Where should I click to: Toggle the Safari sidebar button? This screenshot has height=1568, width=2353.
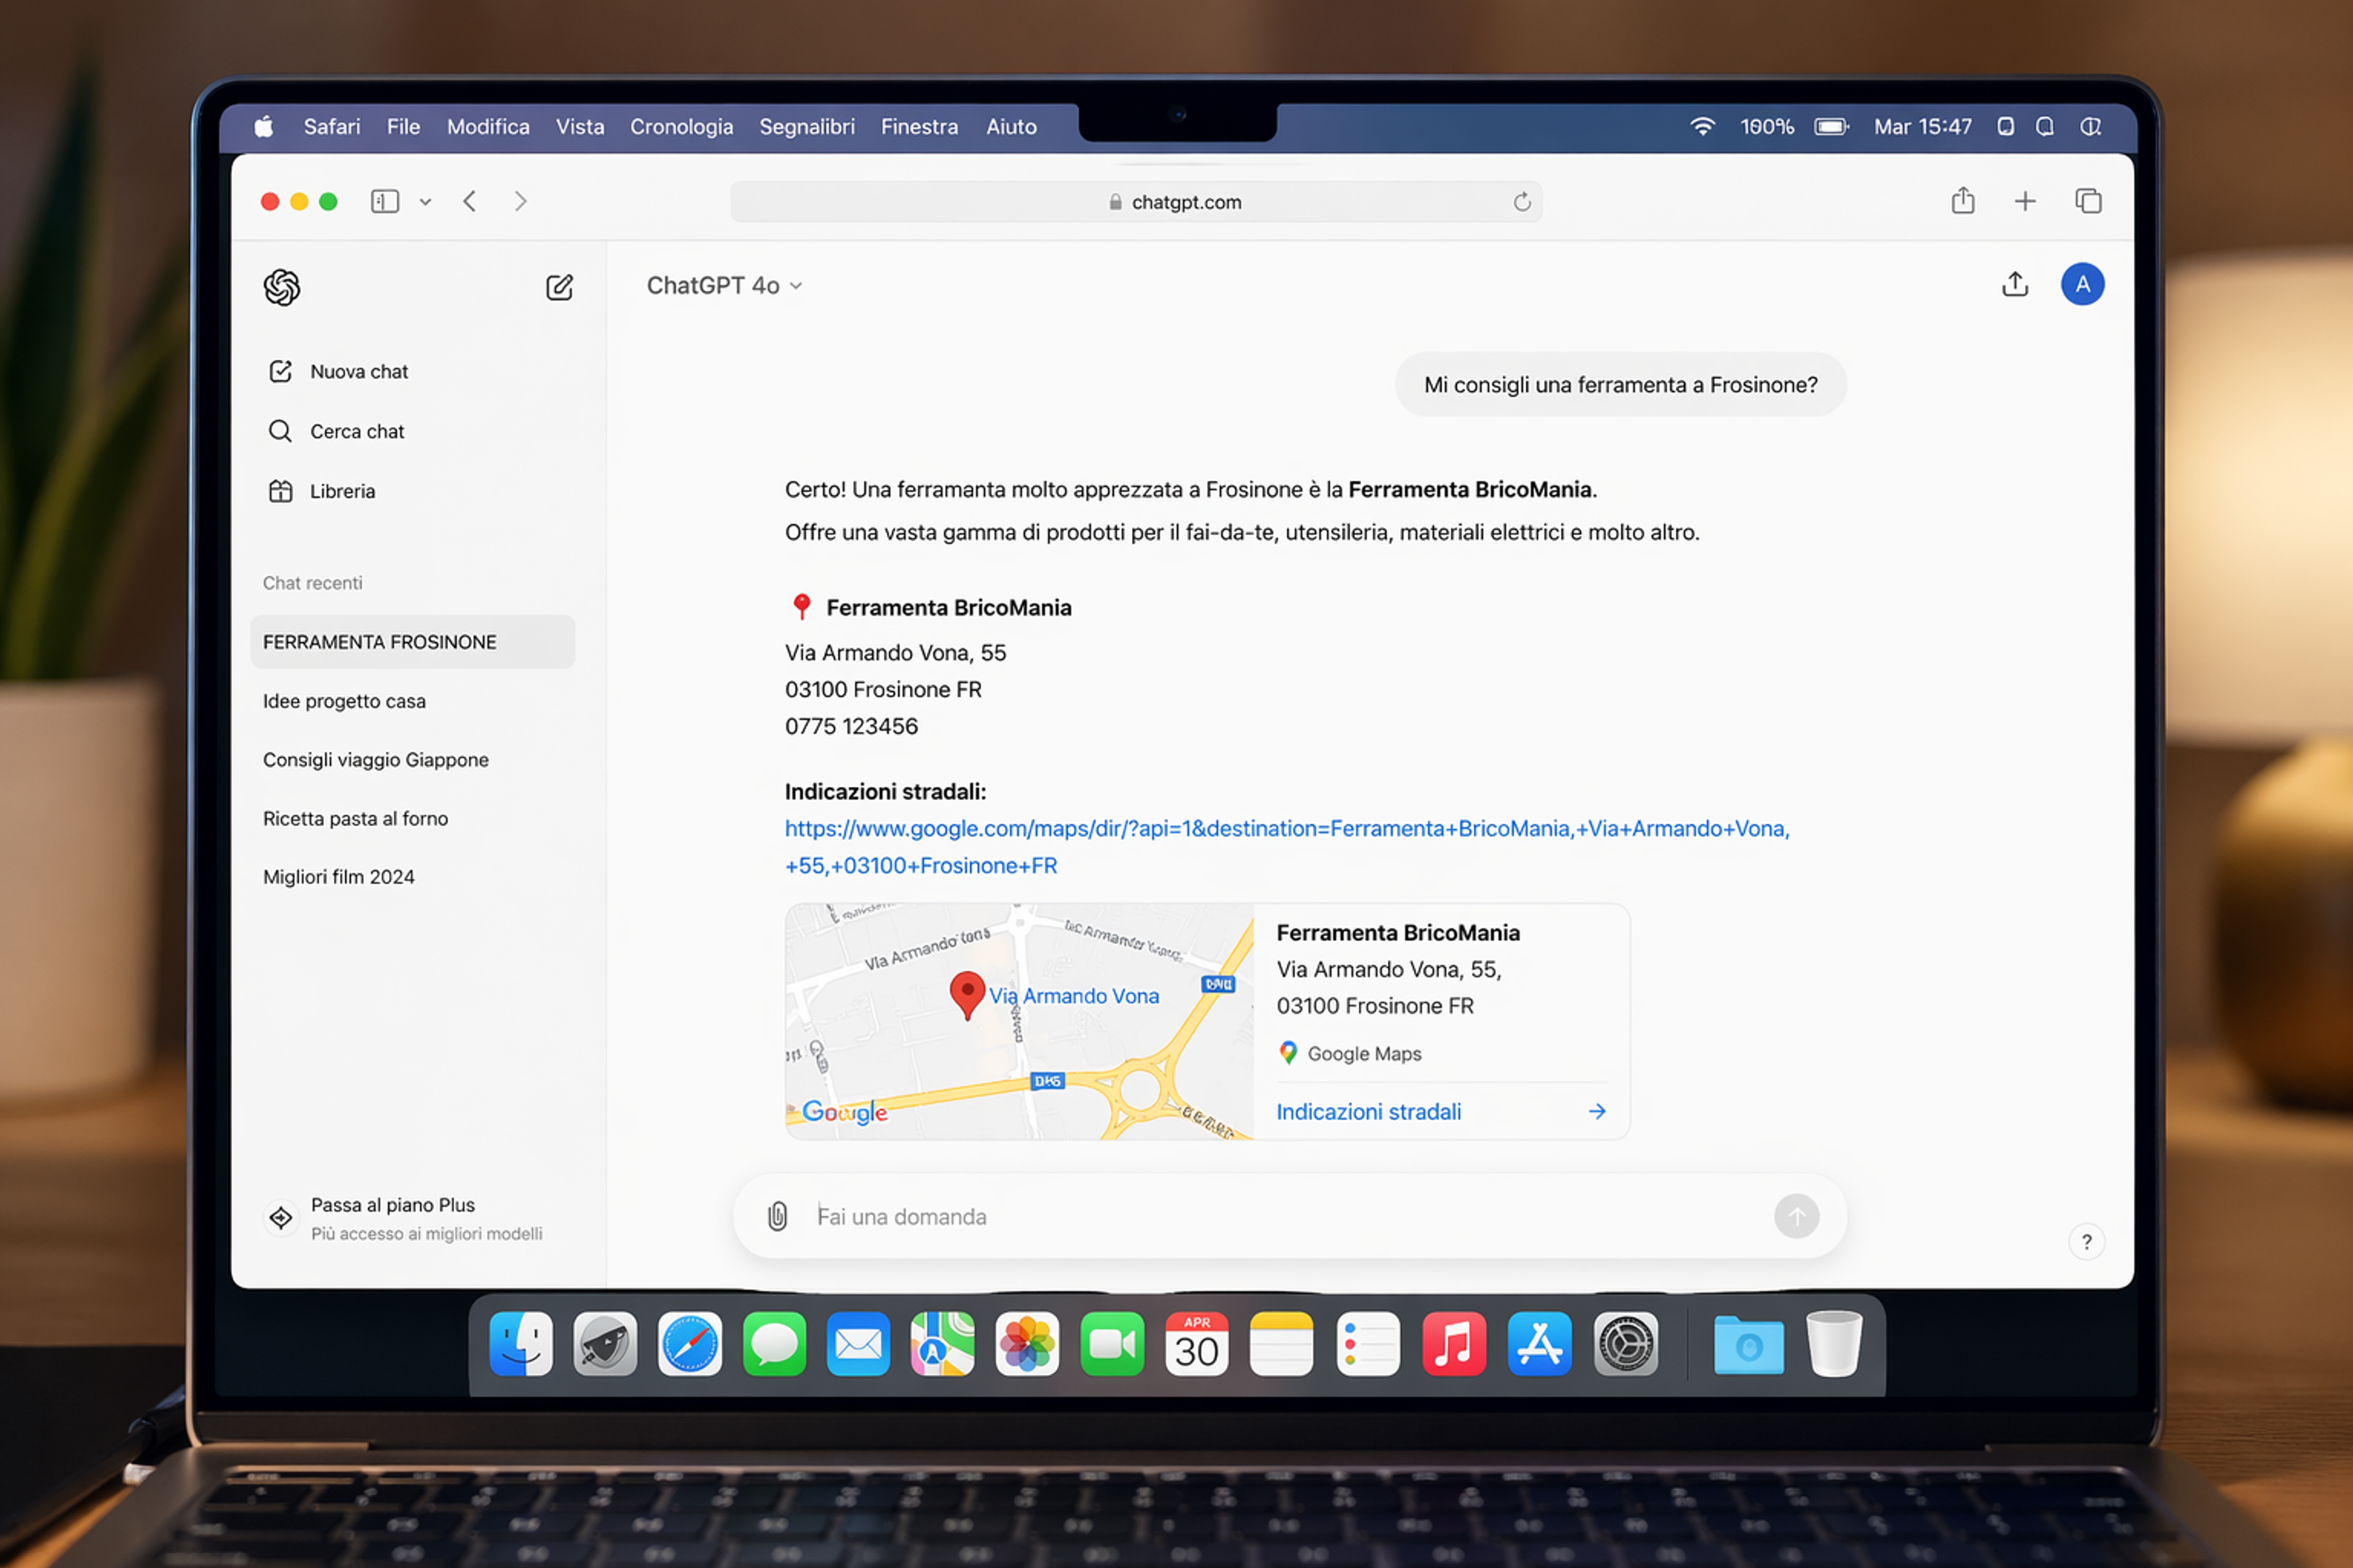point(385,202)
